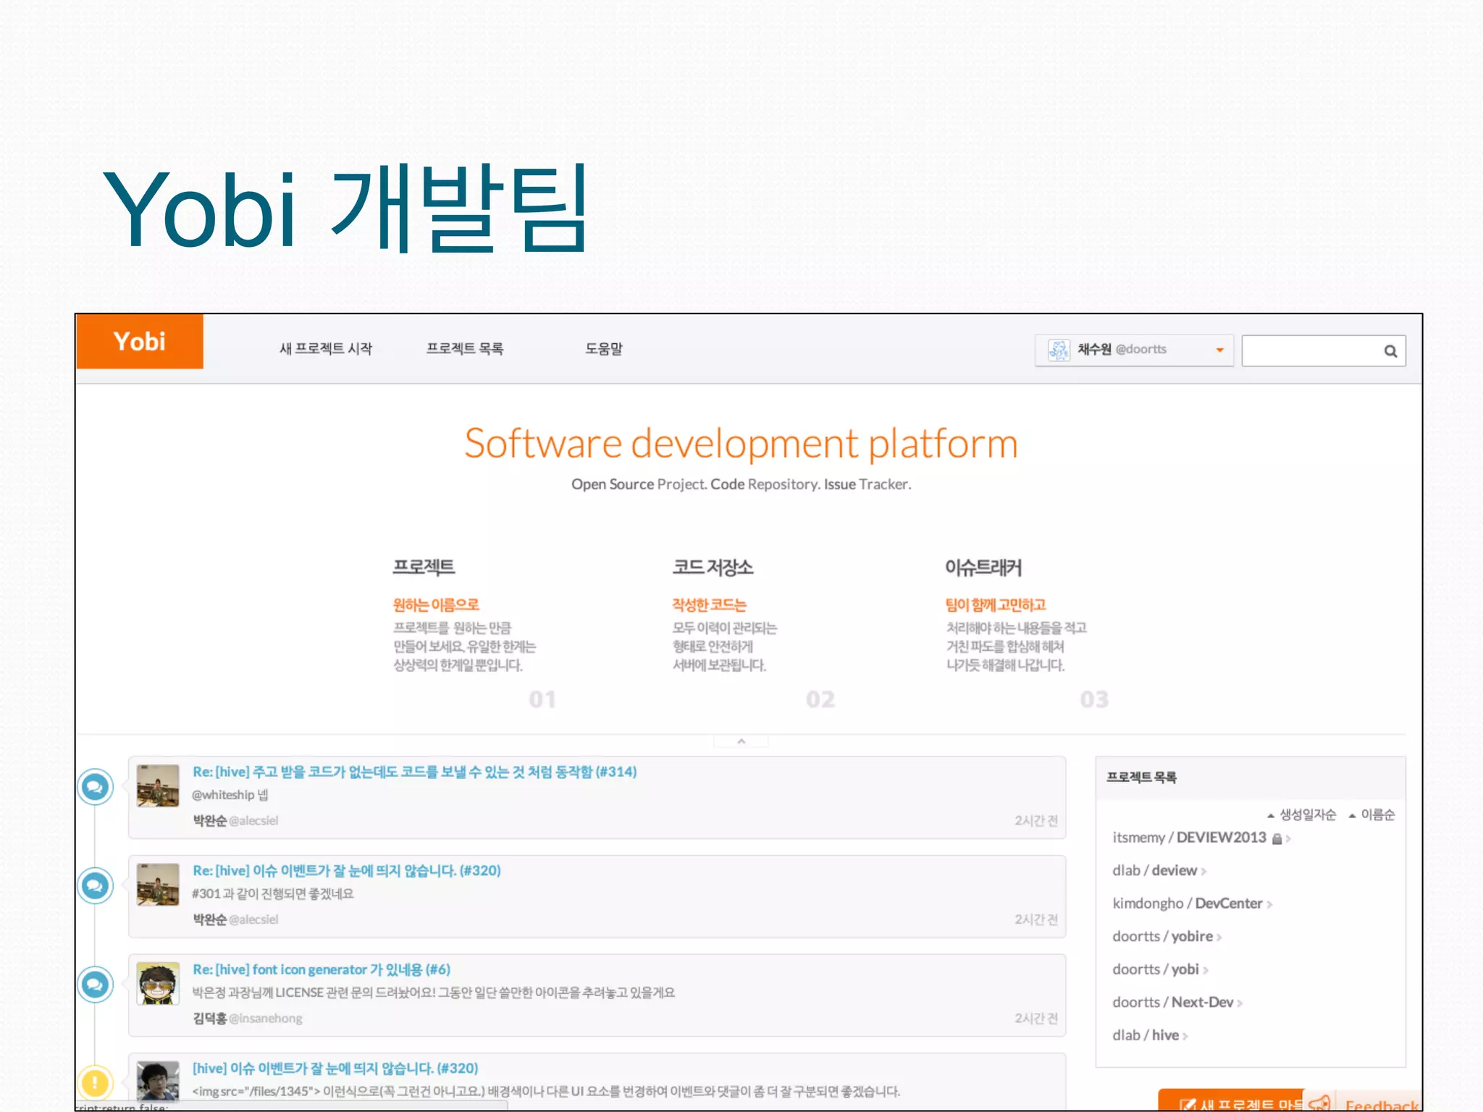Collapse the intro banner with the up chevron

[x=741, y=741]
